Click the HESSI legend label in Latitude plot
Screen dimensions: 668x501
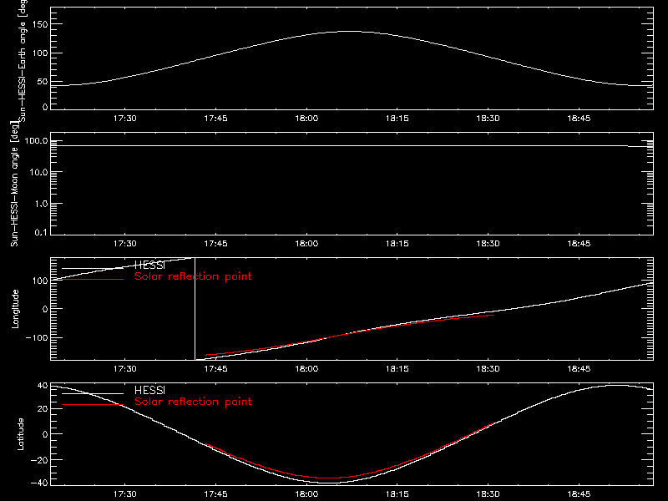tap(149, 391)
